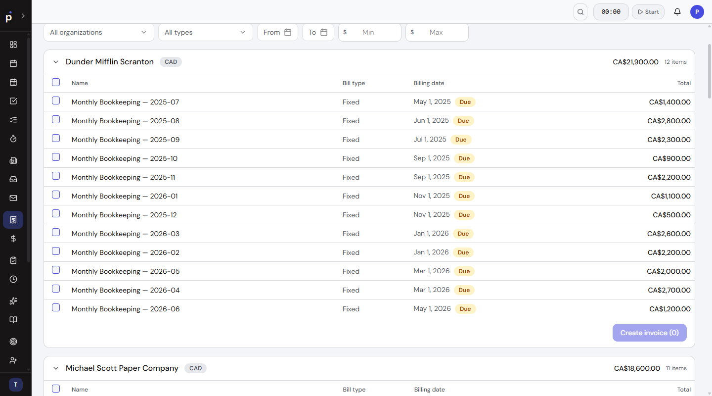Click the Max amount input field

[437, 32]
